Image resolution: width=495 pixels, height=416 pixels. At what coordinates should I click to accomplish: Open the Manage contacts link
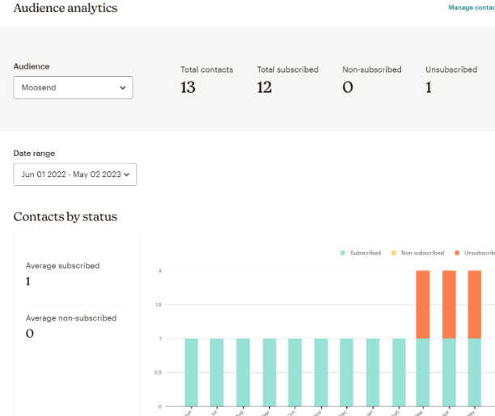click(x=471, y=7)
